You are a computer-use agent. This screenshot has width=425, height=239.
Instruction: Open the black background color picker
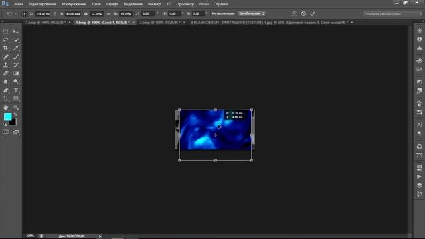click(13, 123)
